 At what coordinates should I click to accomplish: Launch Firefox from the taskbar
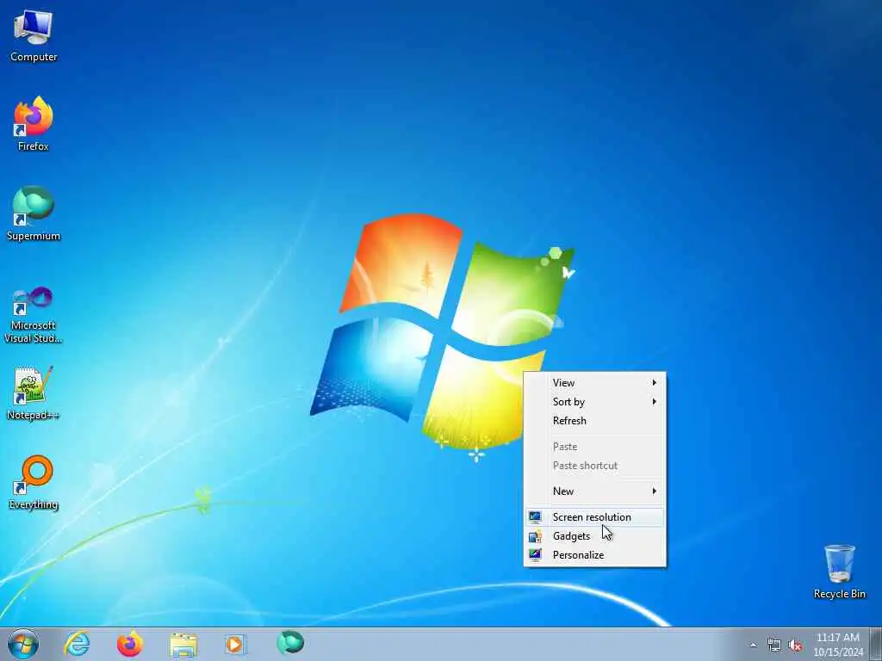129,645
